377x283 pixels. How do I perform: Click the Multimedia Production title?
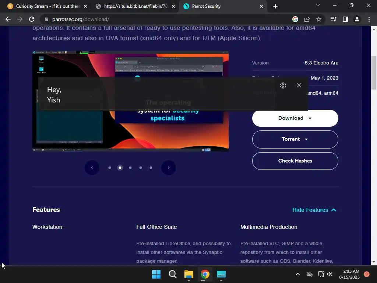(x=269, y=227)
